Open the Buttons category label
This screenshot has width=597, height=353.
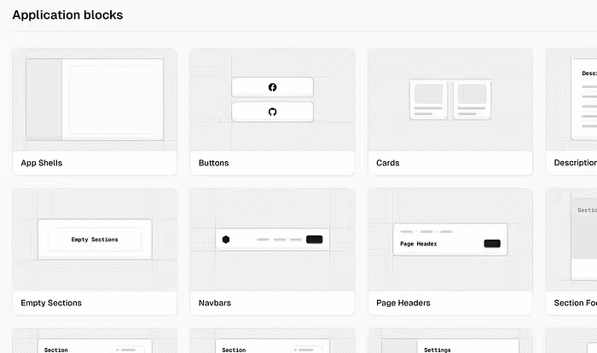[213, 163]
